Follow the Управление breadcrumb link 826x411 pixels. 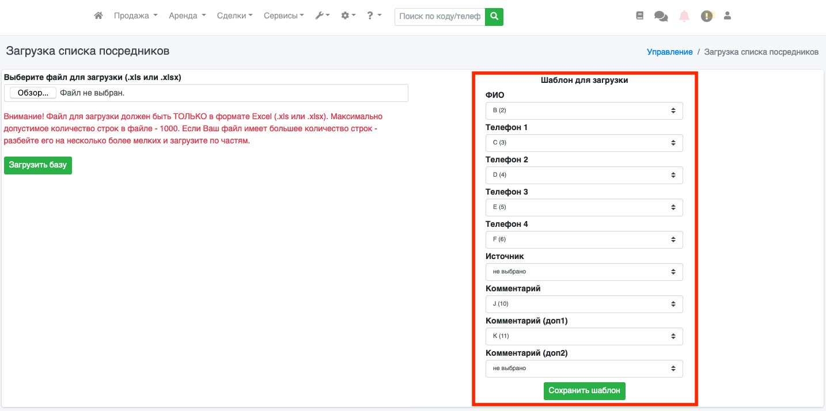pos(669,52)
